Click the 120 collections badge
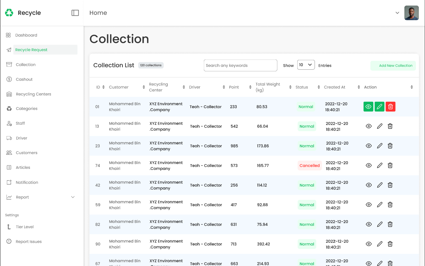This screenshot has width=425, height=266. pos(151,65)
